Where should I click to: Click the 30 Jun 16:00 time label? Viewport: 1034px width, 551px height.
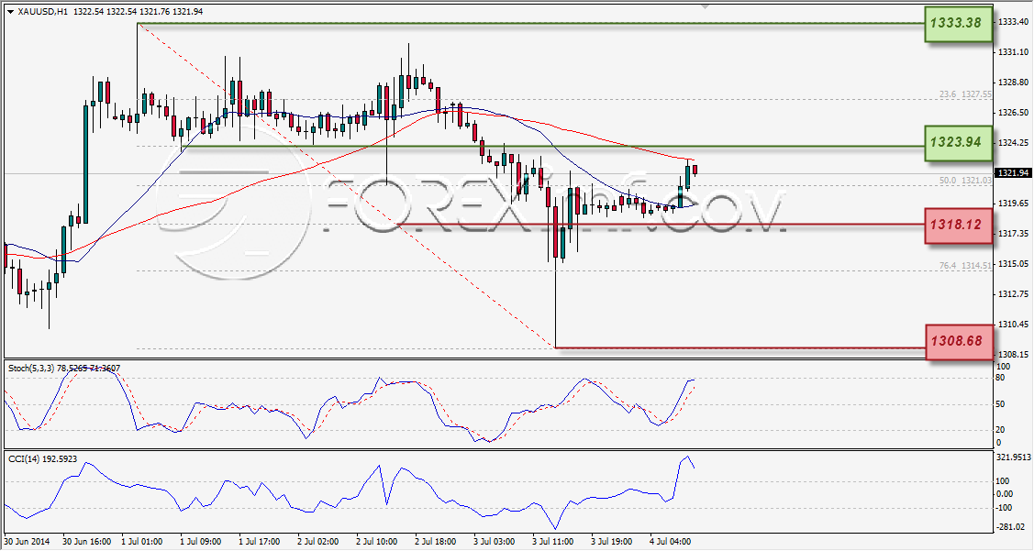pyautogui.click(x=85, y=541)
